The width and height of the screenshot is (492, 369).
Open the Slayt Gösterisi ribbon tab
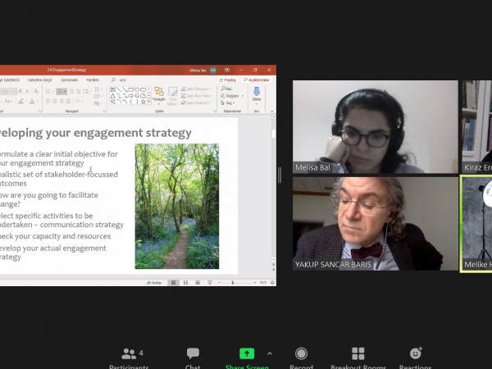point(10,80)
